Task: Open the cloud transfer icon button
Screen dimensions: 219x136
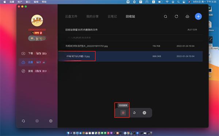Action: click(x=187, y=17)
